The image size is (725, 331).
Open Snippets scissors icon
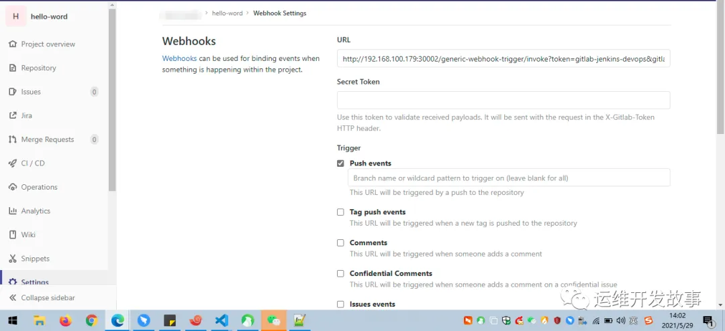[x=13, y=259]
